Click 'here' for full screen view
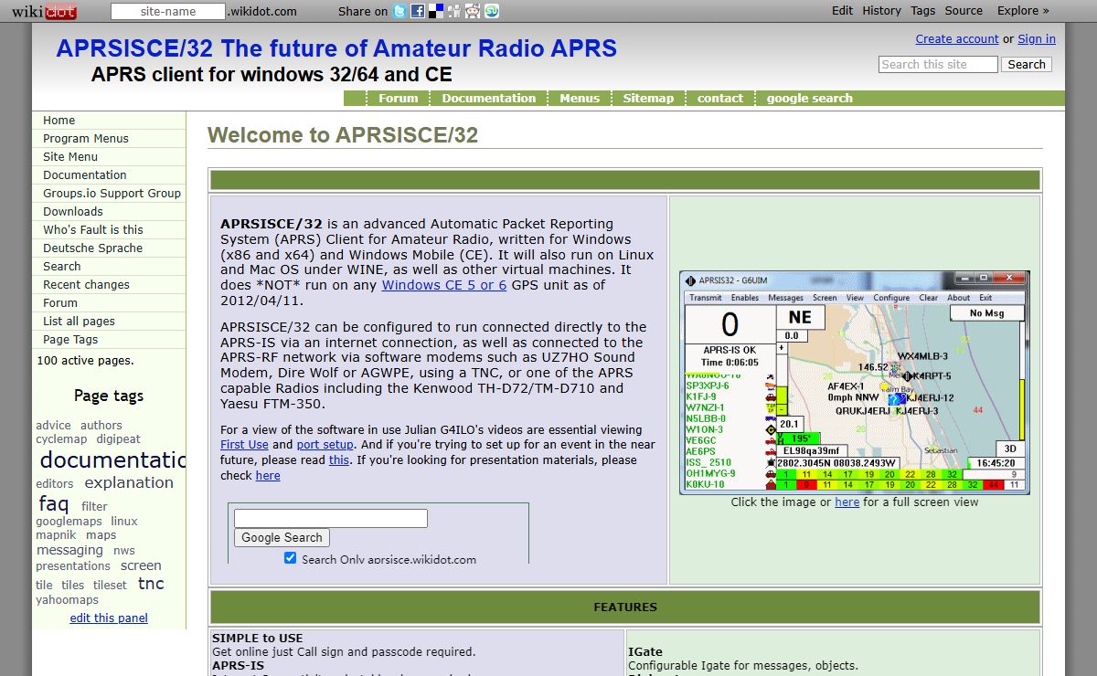 [x=847, y=502]
